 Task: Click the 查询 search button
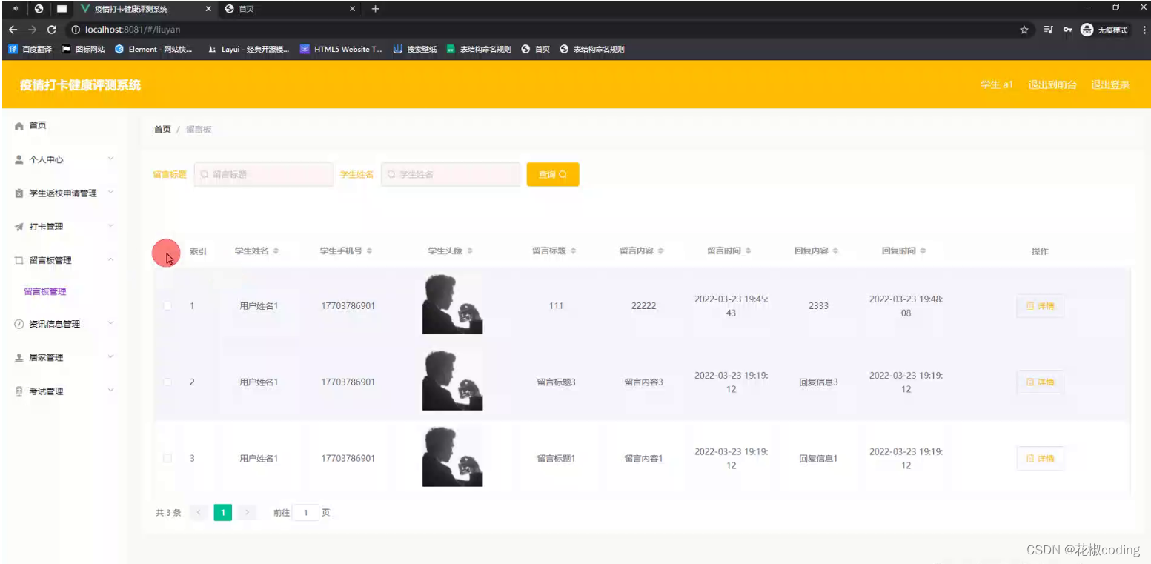pyautogui.click(x=552, y=174)
